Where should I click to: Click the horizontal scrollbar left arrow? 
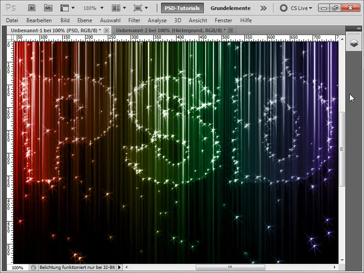click(126, 267)
